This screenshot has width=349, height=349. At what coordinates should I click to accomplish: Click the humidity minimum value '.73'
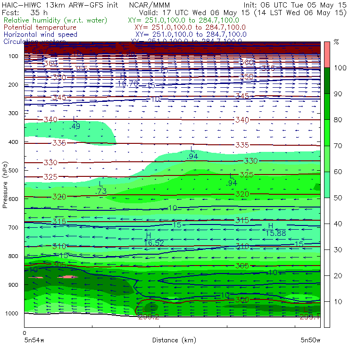[x=101, y=191]
